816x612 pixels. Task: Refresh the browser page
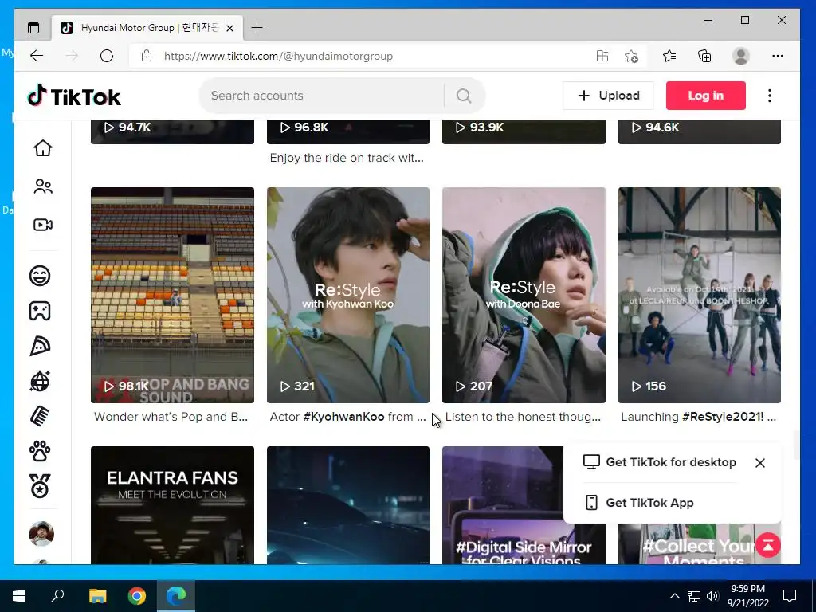tap(107, 56)
